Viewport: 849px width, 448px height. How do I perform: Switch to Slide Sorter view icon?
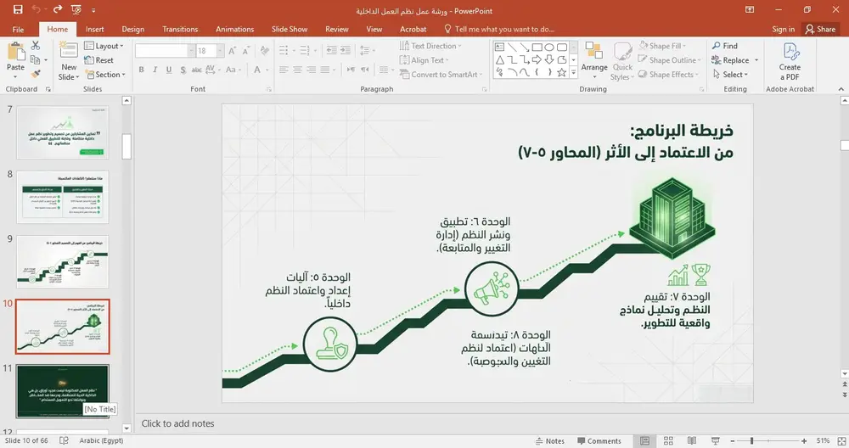click(668, 441)
